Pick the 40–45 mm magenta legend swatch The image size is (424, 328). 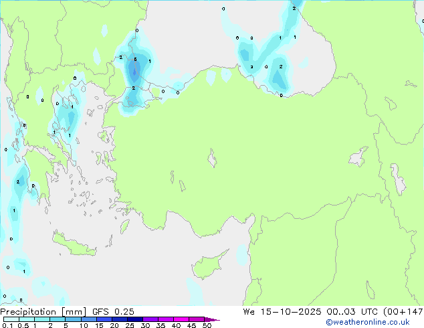181,319
